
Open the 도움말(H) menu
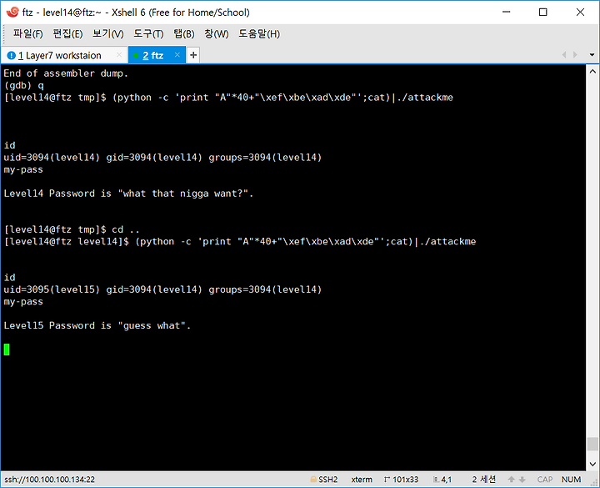pyautogui.click(x=259, y=34)
